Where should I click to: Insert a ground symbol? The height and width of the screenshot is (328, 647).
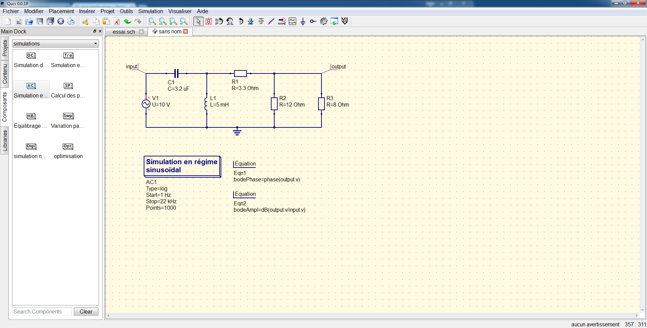point(303,22)
